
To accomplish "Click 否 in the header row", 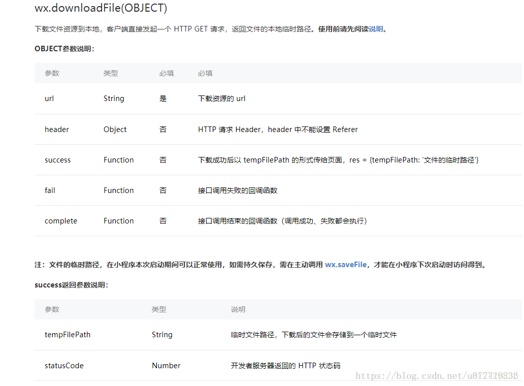I will pyautogui.click(x=163, y=130).
